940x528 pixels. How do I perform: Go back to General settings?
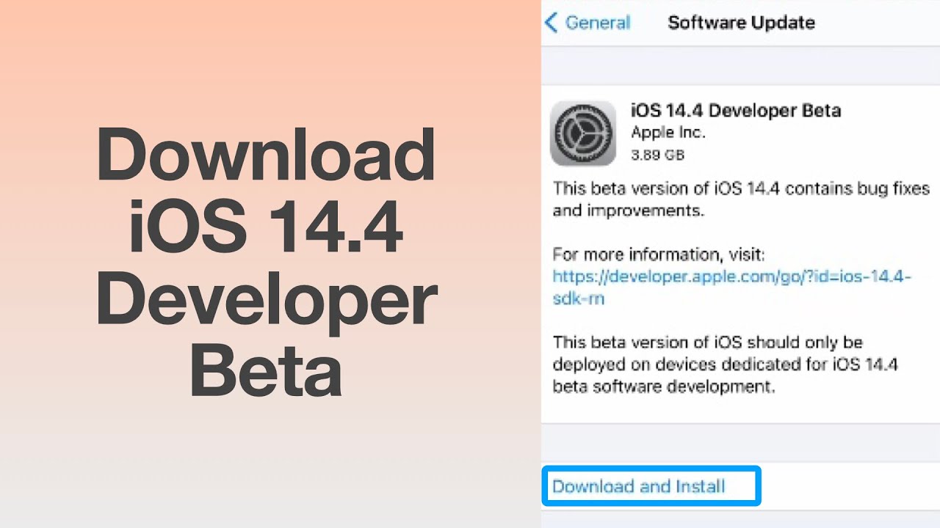[597, 23]
